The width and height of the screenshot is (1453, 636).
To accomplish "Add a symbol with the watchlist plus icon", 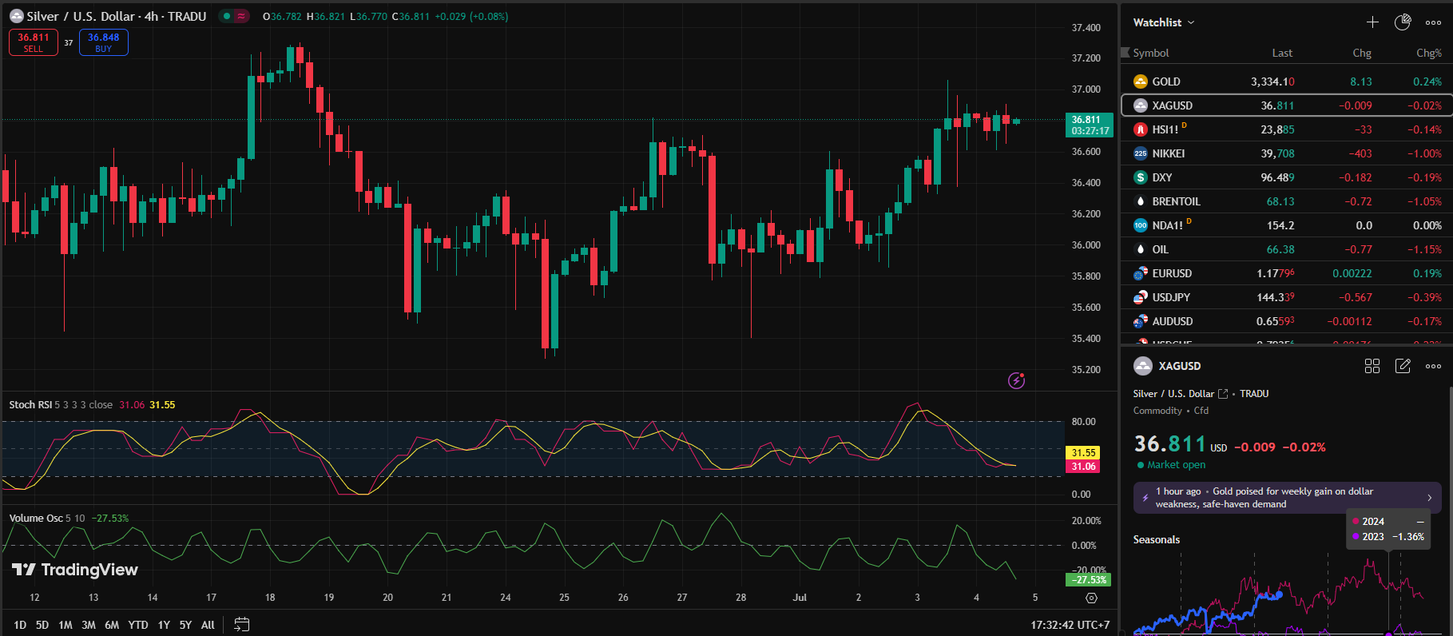I will 1372,22.
